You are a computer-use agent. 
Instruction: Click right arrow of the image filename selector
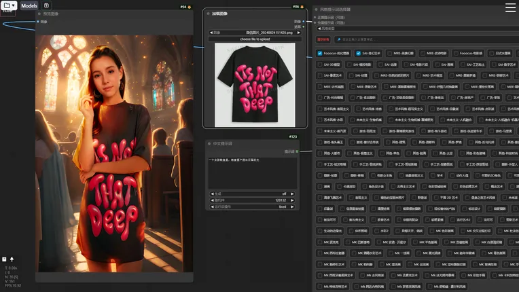tap(298, 32)
